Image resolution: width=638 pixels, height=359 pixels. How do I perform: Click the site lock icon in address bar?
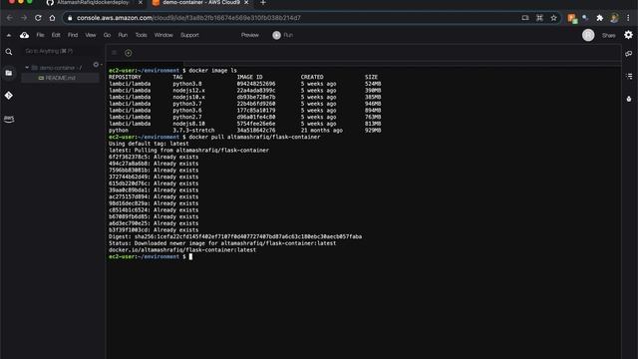point(70,18)
